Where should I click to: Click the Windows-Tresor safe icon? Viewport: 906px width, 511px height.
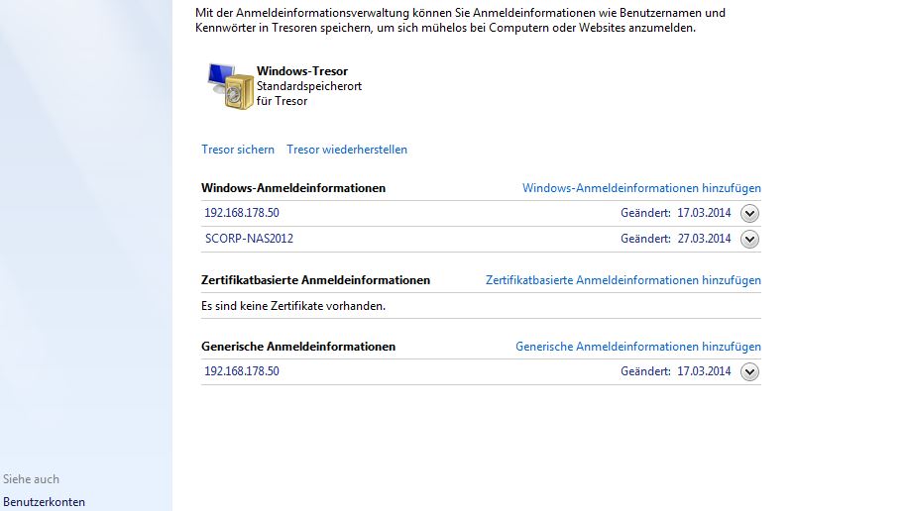(231, 86)
